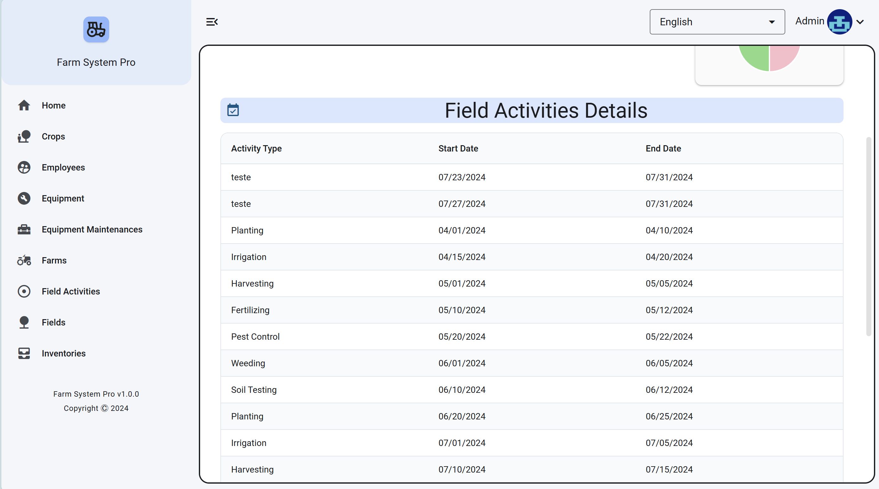Click the Activity Type column header
The height and width of the screenshot is (489, 879).
(256, 149)
